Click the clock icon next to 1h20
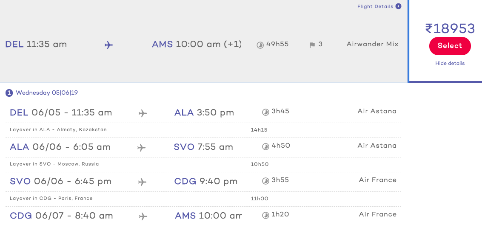The width and height of the screenshot is (482, 247). (265, 215)
